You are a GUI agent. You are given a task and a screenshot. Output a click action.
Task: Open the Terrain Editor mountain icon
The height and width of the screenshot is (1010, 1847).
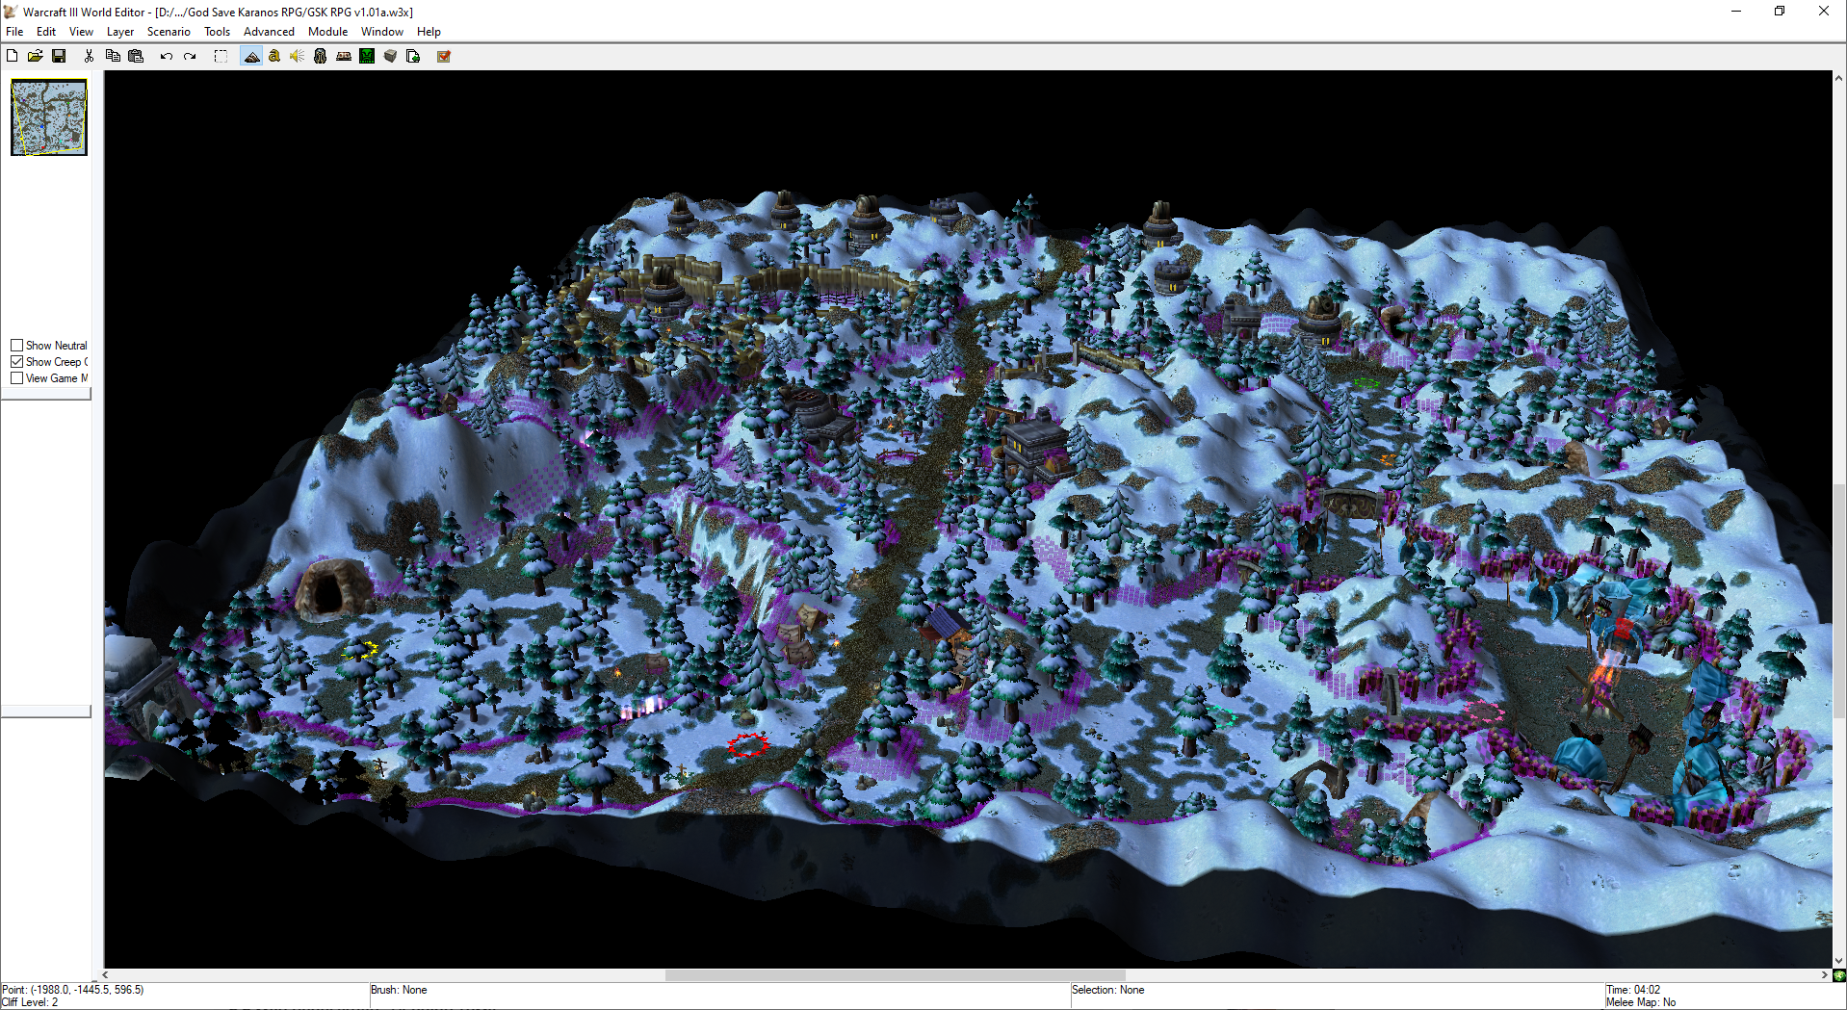pyautogui.click(x=251, y=56)
